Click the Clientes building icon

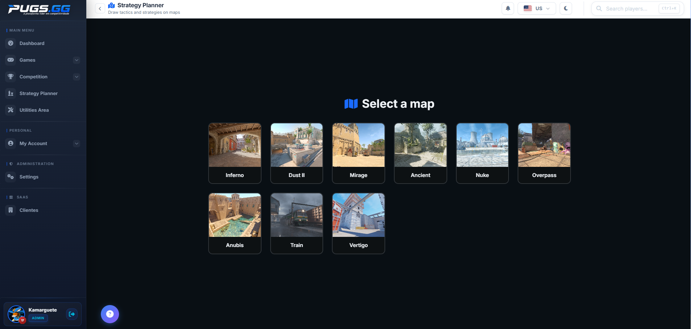click(11, 210)
